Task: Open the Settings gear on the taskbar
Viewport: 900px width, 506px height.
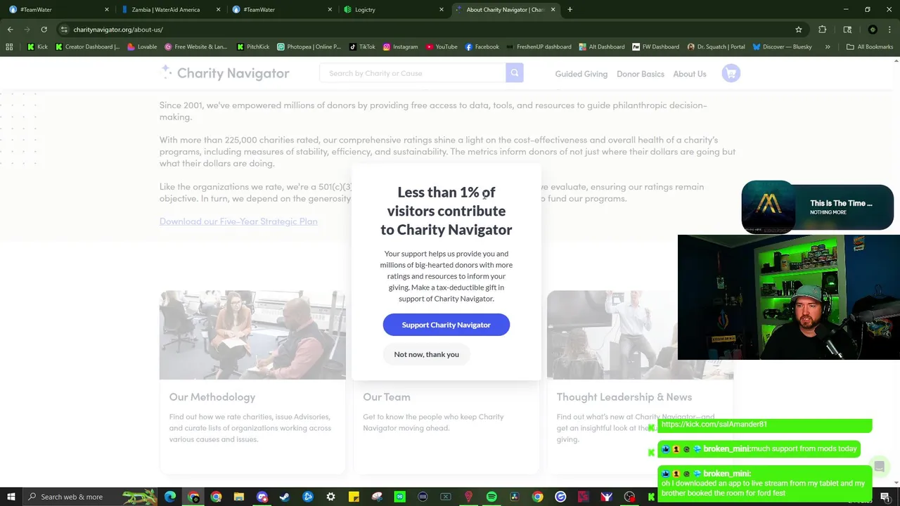Action: pyautogui.click(x=330, y=497)
